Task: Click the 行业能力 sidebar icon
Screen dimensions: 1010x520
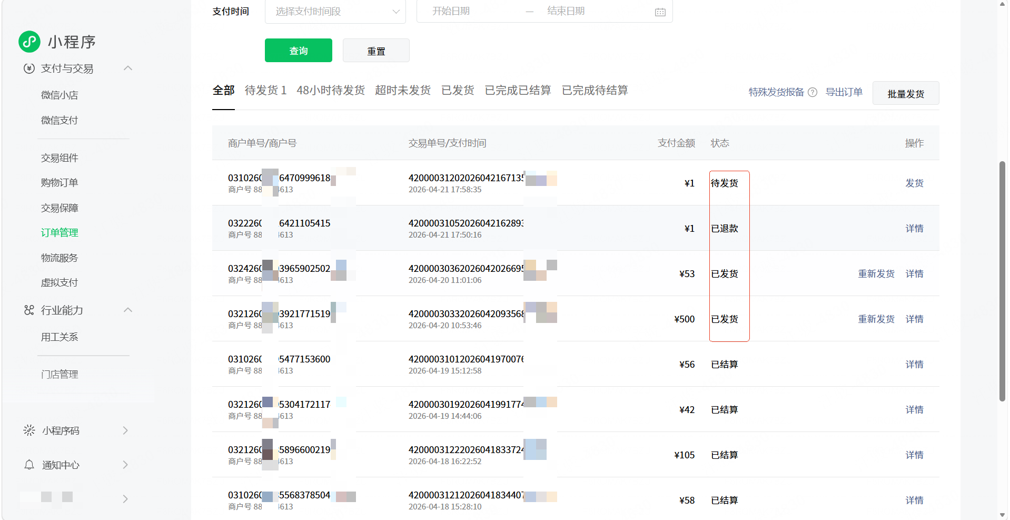Action: (x=29, y=310)
